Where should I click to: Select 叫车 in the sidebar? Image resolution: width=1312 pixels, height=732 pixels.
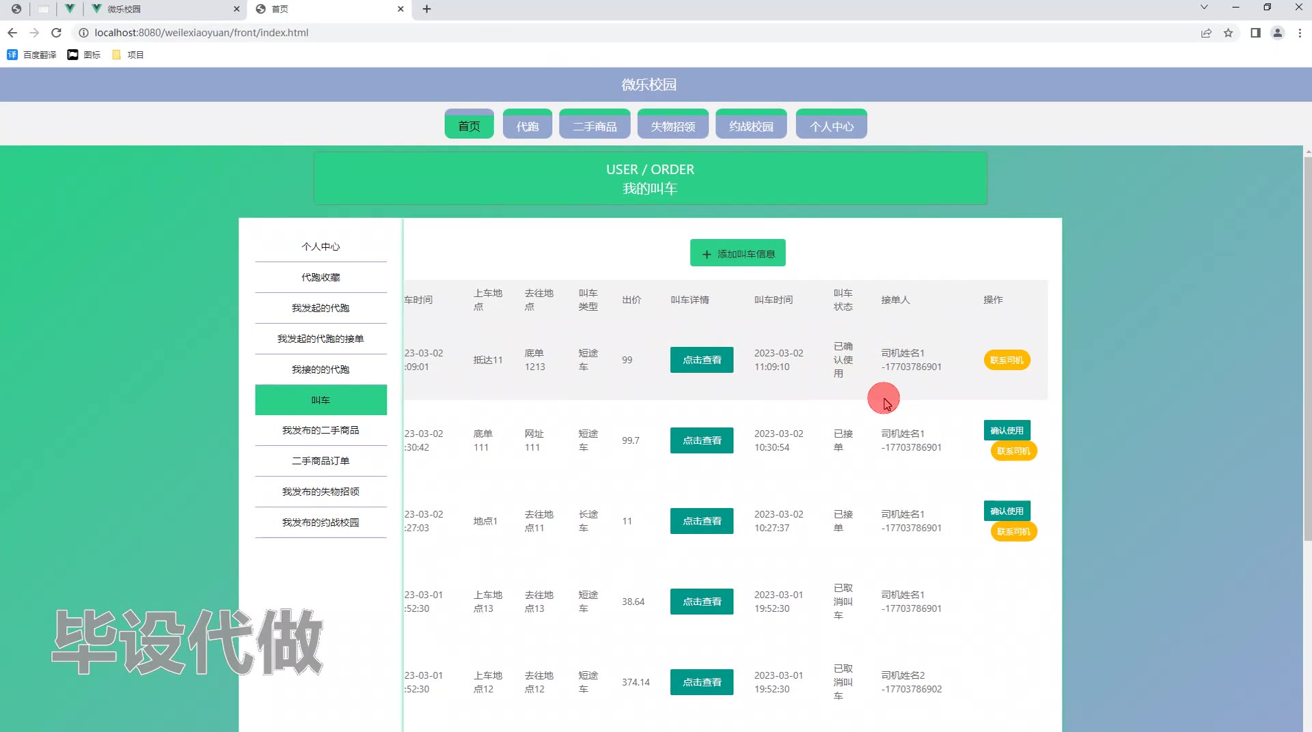[x=320, y=400]
